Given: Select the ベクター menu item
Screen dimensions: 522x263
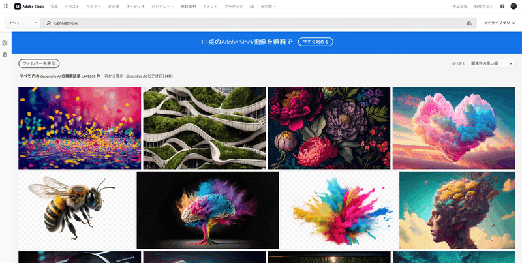Looking at the screenshot, I should (x=93, y=7).
